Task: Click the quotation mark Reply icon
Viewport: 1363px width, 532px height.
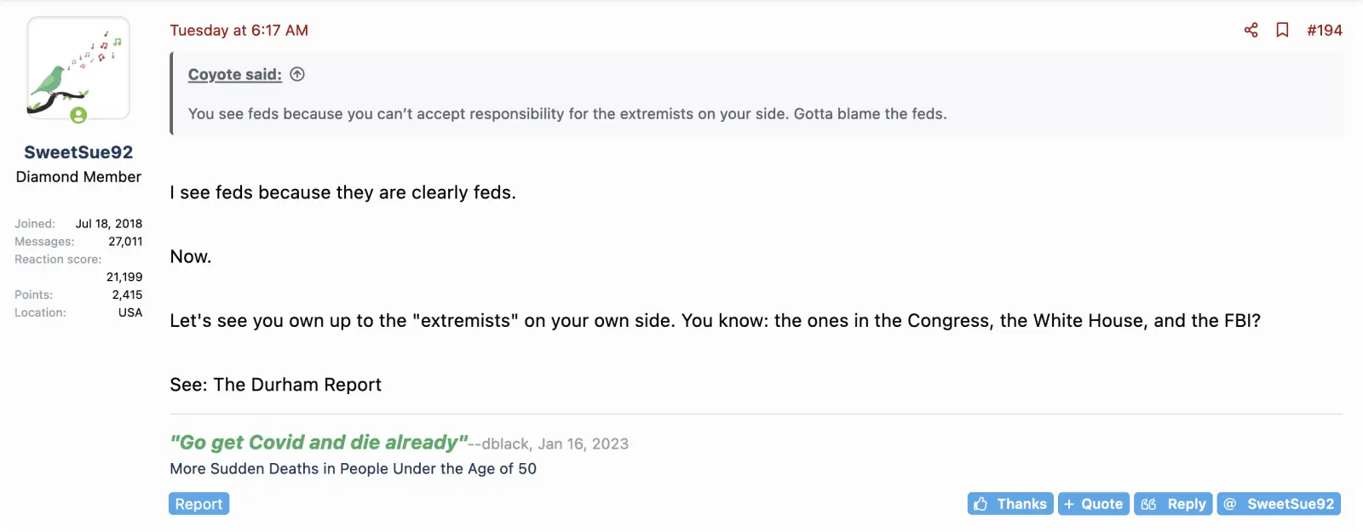Action: [x=1148, y=504]
